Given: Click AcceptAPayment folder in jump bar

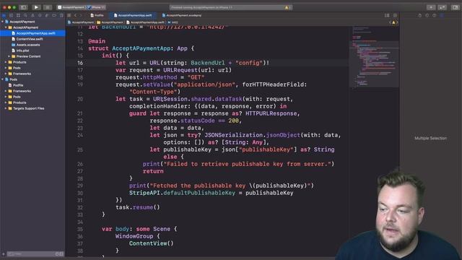Looking at the screenshot, I should point(110,22).
